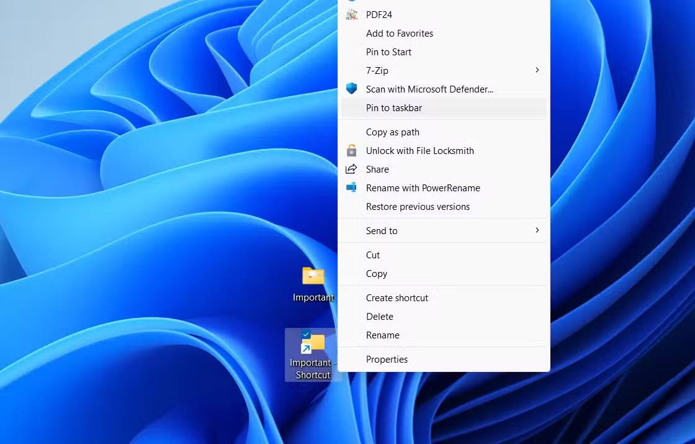Choose Copy as path from the menu
The width and height of the screenshot is (695, 444).
392,132
